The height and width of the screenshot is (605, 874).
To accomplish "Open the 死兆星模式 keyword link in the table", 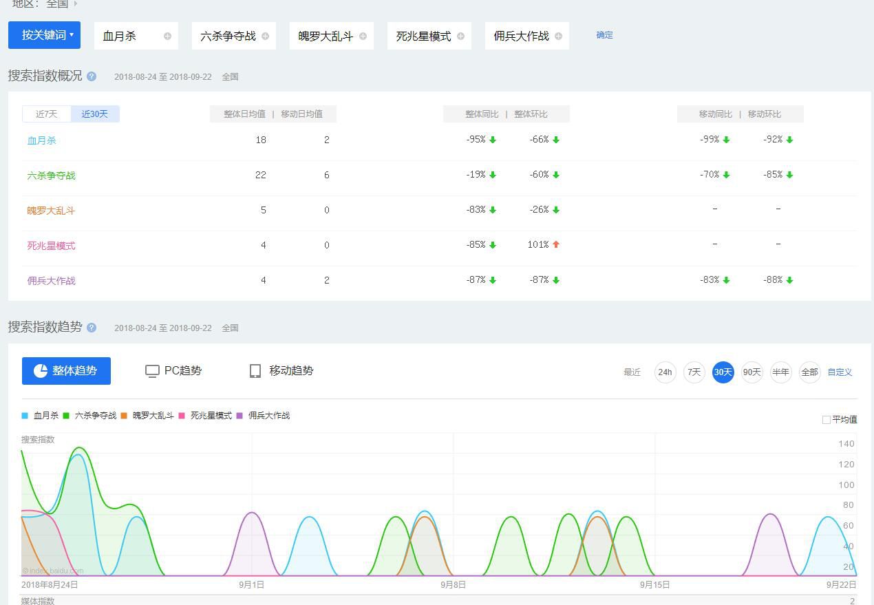I will coord(52,246).
